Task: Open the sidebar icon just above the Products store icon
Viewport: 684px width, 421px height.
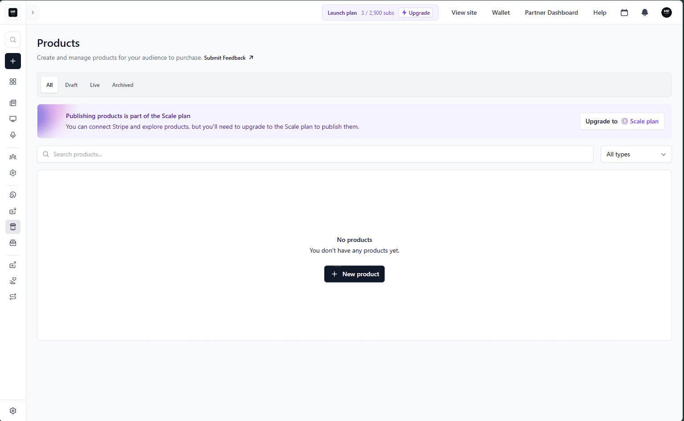Action: [x=13, y=211]
